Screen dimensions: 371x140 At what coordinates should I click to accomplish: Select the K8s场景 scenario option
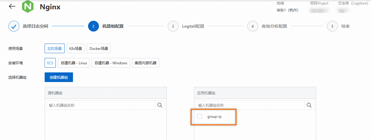pyautogui.click(x=76, y=48)
